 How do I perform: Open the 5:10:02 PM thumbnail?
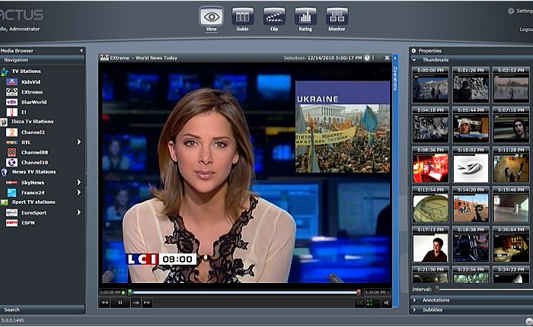point(471,165)
